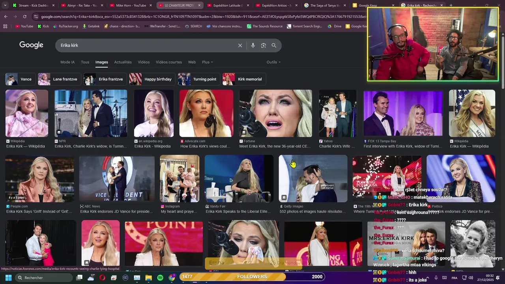505x284 pixels.
Task: Filter images by Happy birthday chip
Action: (x=152, y=79)
